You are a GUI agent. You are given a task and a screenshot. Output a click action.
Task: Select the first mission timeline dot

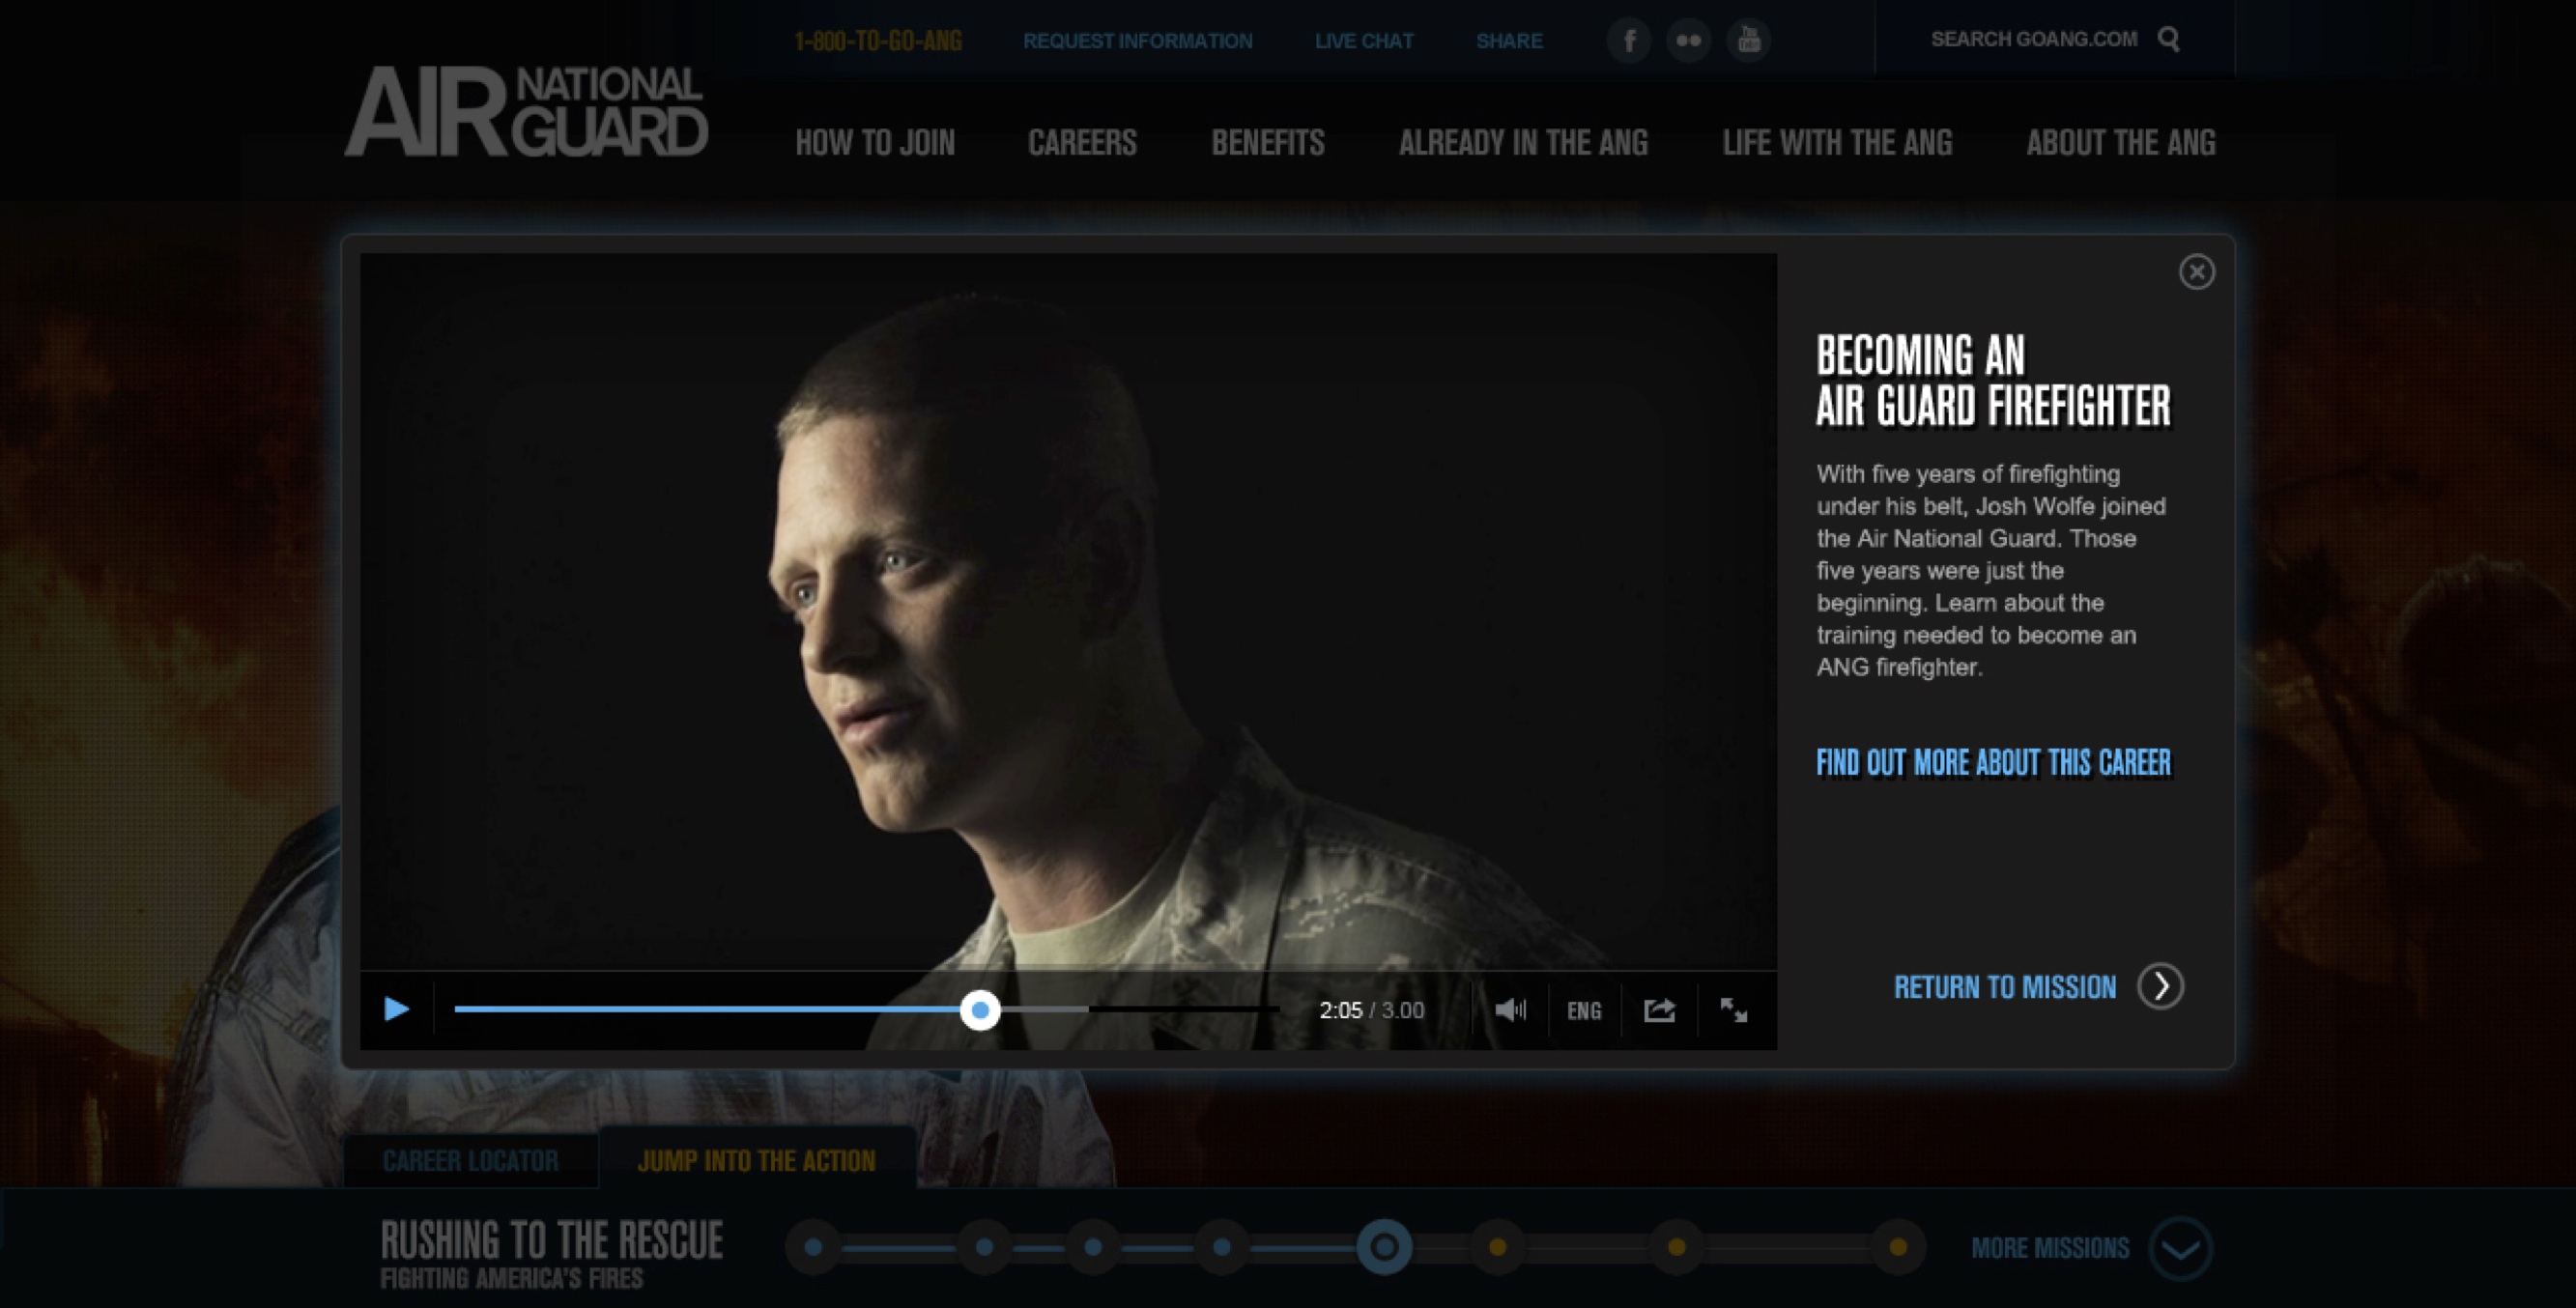pos(814,1247)
